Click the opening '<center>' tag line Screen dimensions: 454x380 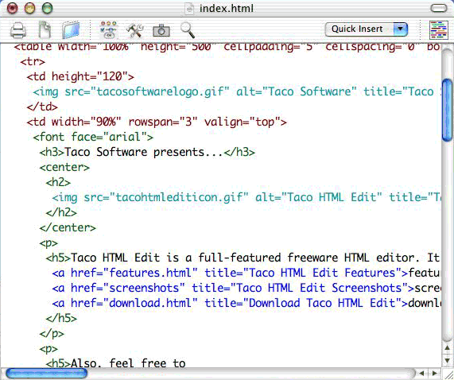point(64,167)
